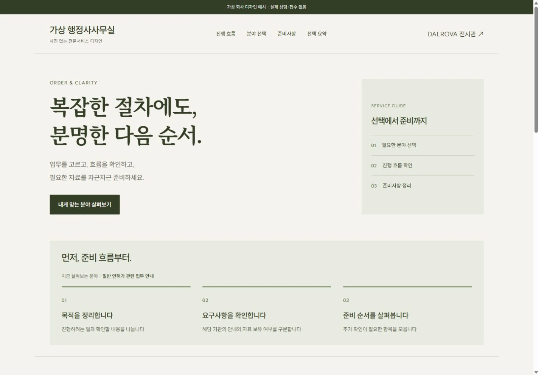Select 03 준비사항 정리 in the guide
This screenshot has width=539, height=375.
(423, 186)
